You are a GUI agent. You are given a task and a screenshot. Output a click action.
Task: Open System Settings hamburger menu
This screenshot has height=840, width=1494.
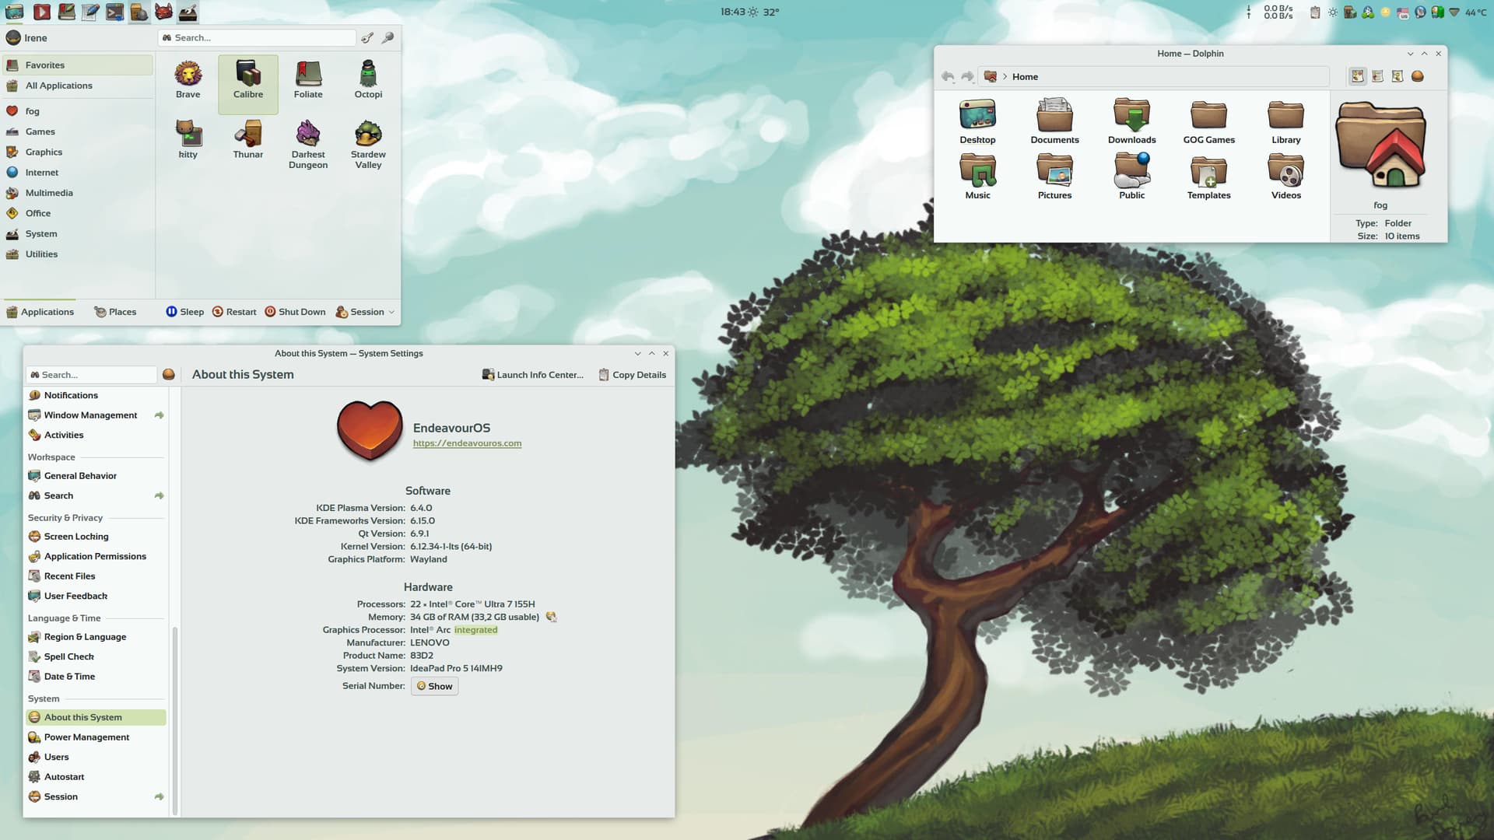pyautogui.click(x=169, y=375)
